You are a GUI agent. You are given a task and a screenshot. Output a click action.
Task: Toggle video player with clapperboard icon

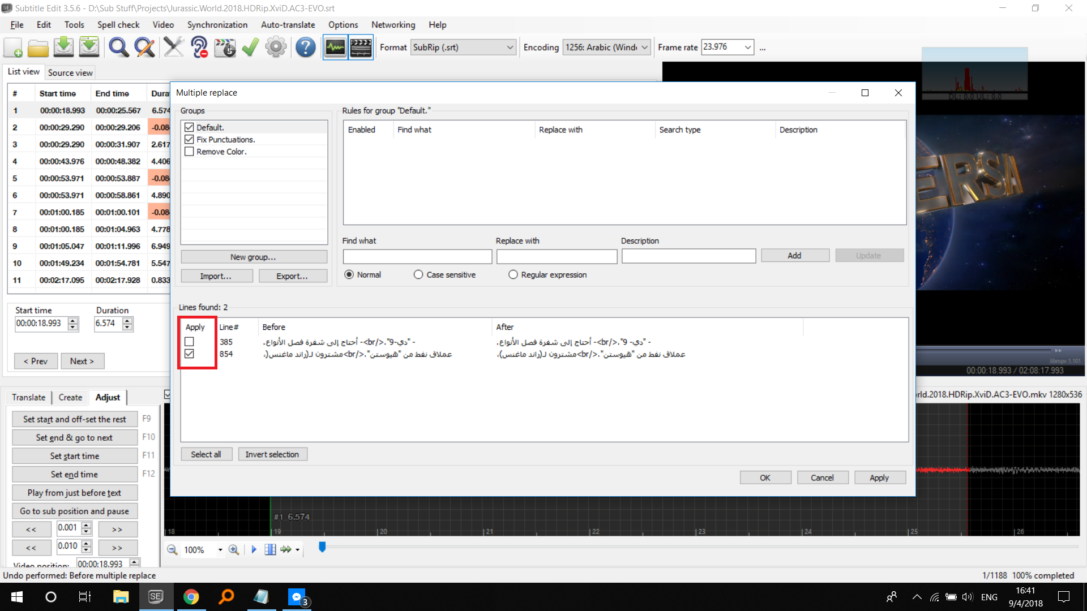pyautogui.click(x=361, y=48)
